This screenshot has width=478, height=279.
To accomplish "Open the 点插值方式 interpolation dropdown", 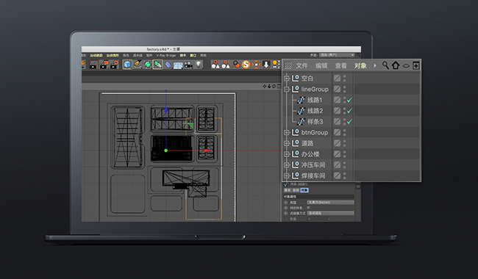I will 330,213.
